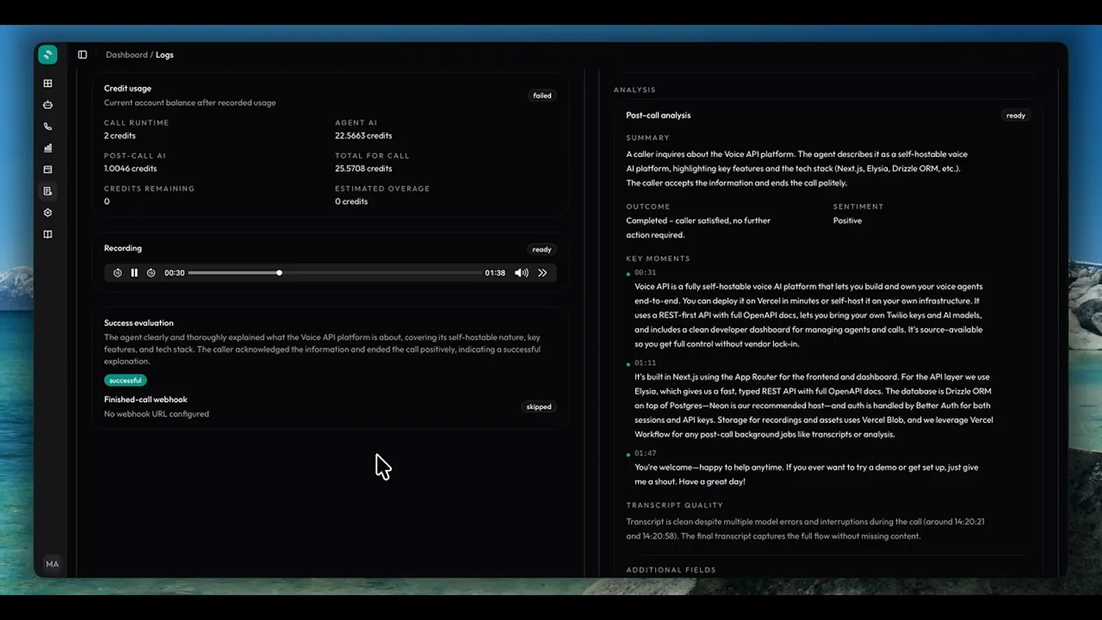This screenshot has width=1102, height=620.
Task: Click the ADDITIONAL FIELDS label
Action: tap(671, 570)
